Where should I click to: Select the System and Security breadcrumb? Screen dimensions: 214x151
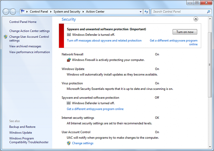(67, 12)
